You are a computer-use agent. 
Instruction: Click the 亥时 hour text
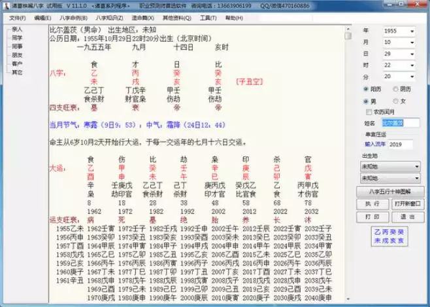[x=222, y=47]
